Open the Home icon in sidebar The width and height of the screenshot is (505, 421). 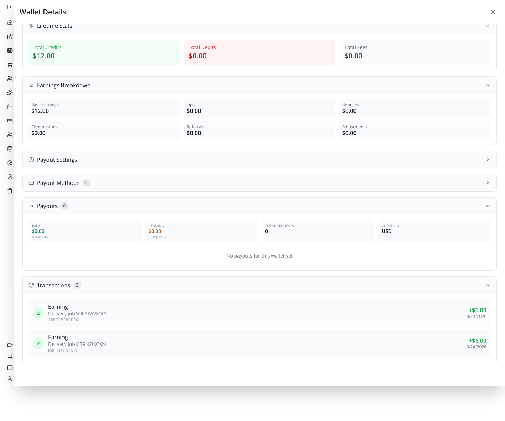click(10, 22)
